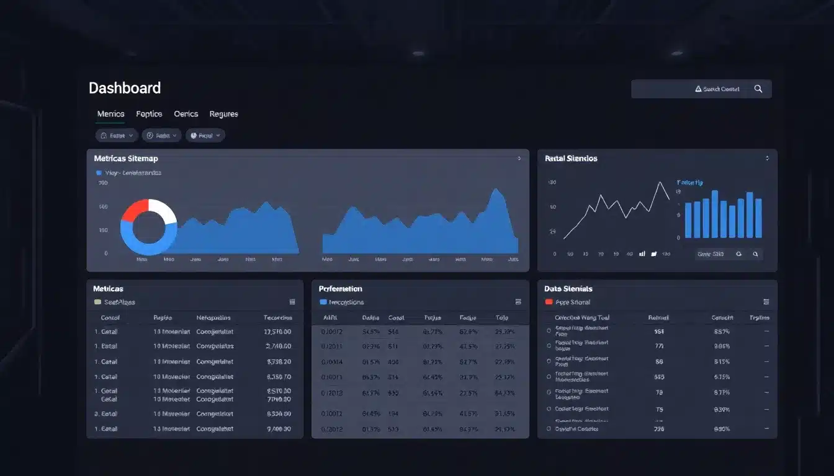Click the zoom-in icon at the panel's bottom-right corner
This screenshot has width=834, height=476.
click(x=755, y=254)
